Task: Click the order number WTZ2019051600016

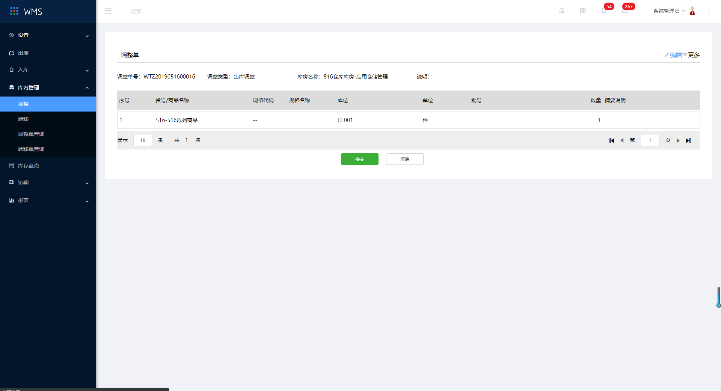Action: [169, 77]
